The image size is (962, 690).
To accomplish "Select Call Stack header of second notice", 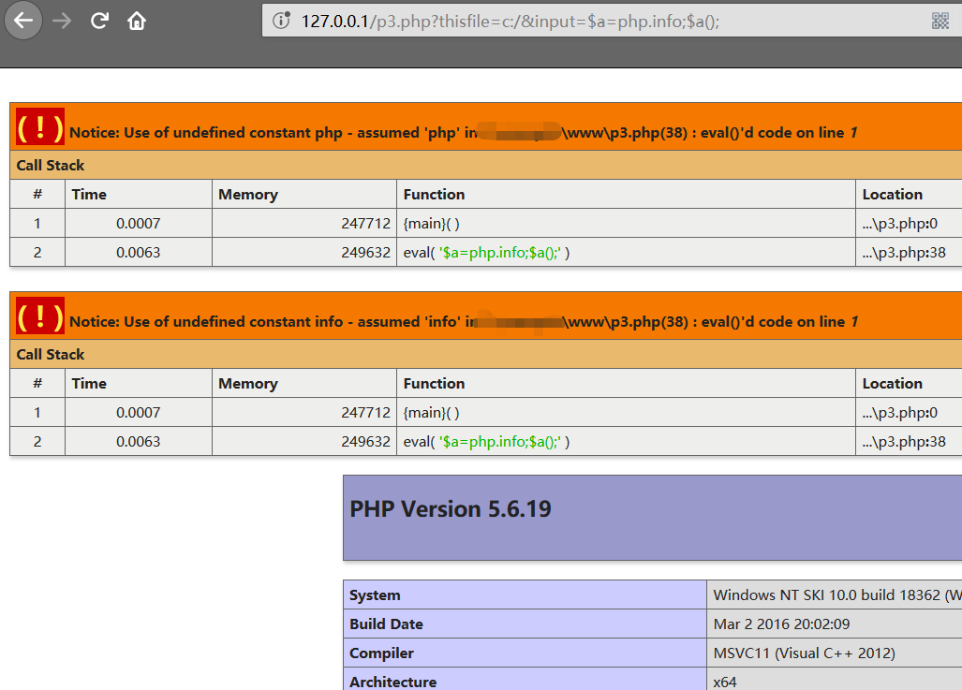I will tap(51, 355).
